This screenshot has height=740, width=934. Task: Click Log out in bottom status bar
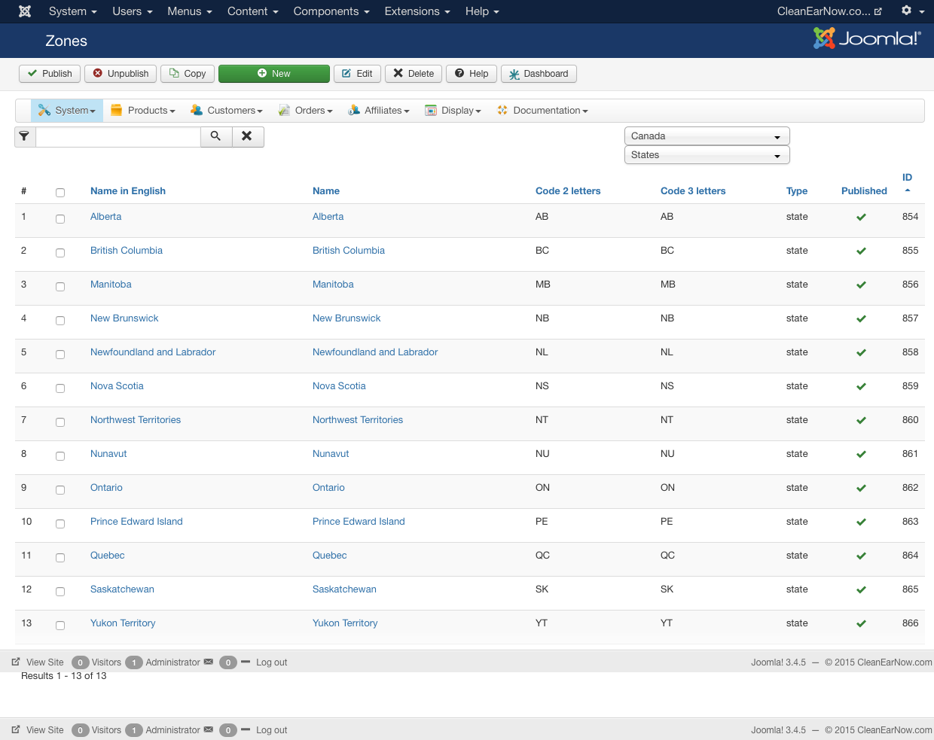click(x=271, y=730)
